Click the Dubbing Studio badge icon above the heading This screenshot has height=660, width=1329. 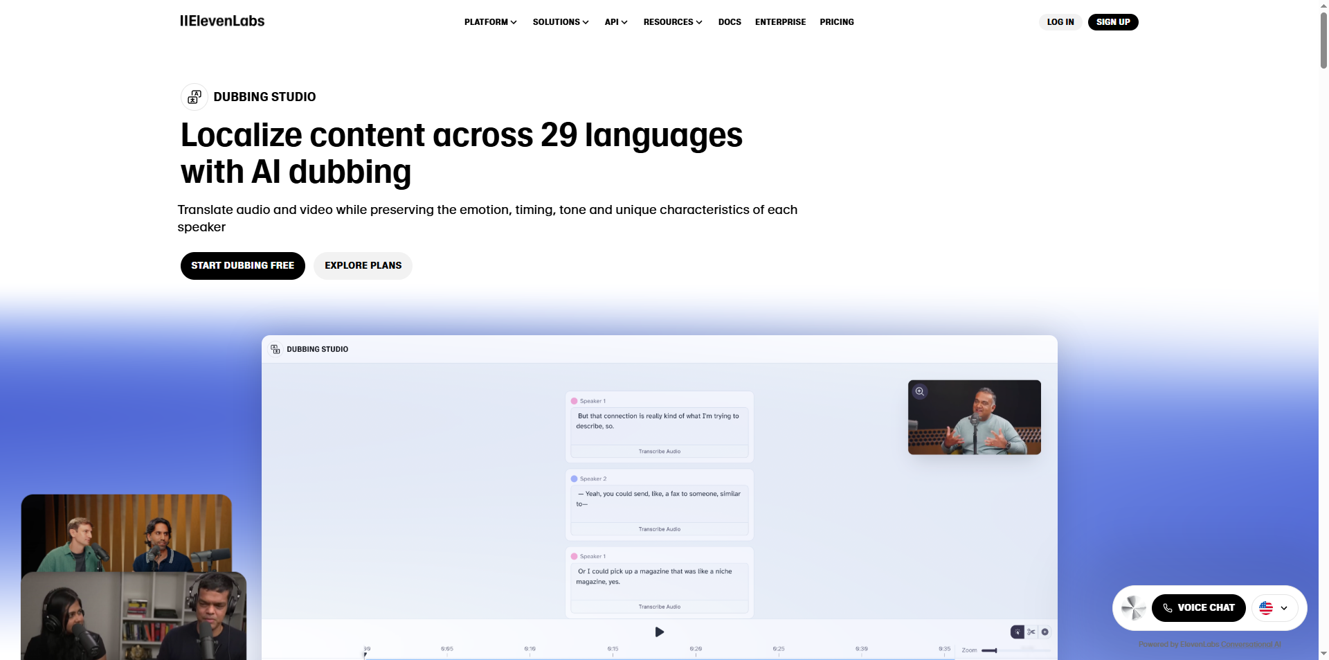tap(193, 96)
